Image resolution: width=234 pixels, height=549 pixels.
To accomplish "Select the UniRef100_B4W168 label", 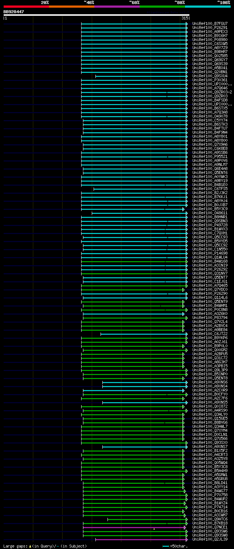I will (210, 261).
